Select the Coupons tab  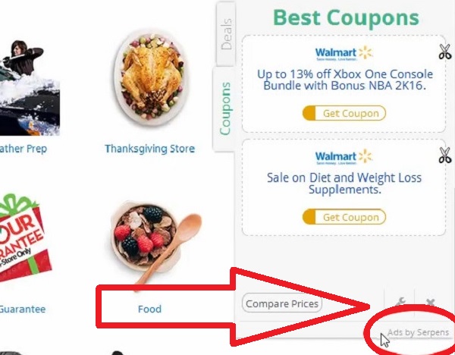pos(225,108)
